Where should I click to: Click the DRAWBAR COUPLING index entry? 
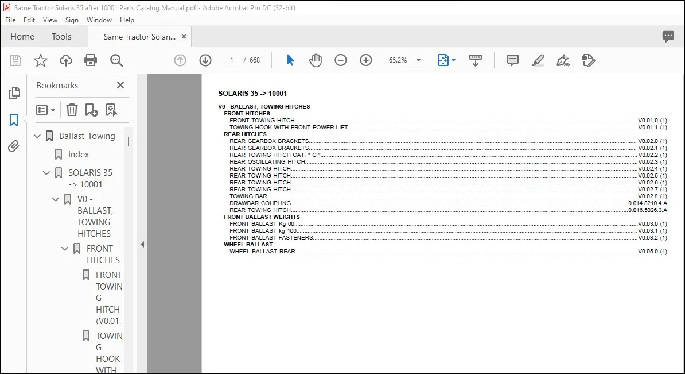[x=448, y=203]
